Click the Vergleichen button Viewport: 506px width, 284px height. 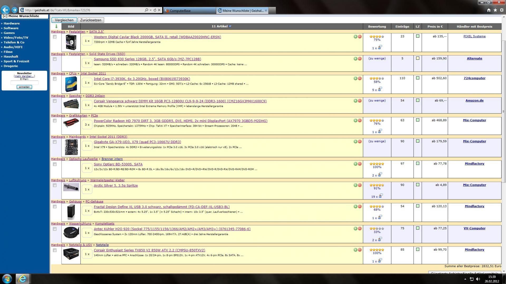click(64, 20)
